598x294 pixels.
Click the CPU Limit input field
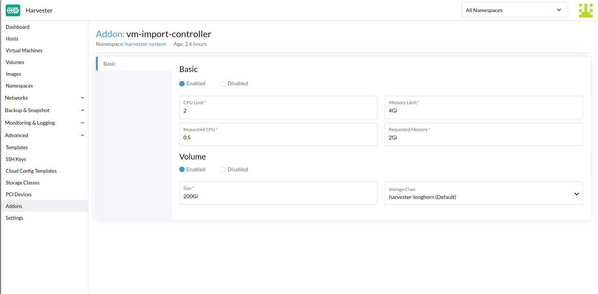pos(278,111)
